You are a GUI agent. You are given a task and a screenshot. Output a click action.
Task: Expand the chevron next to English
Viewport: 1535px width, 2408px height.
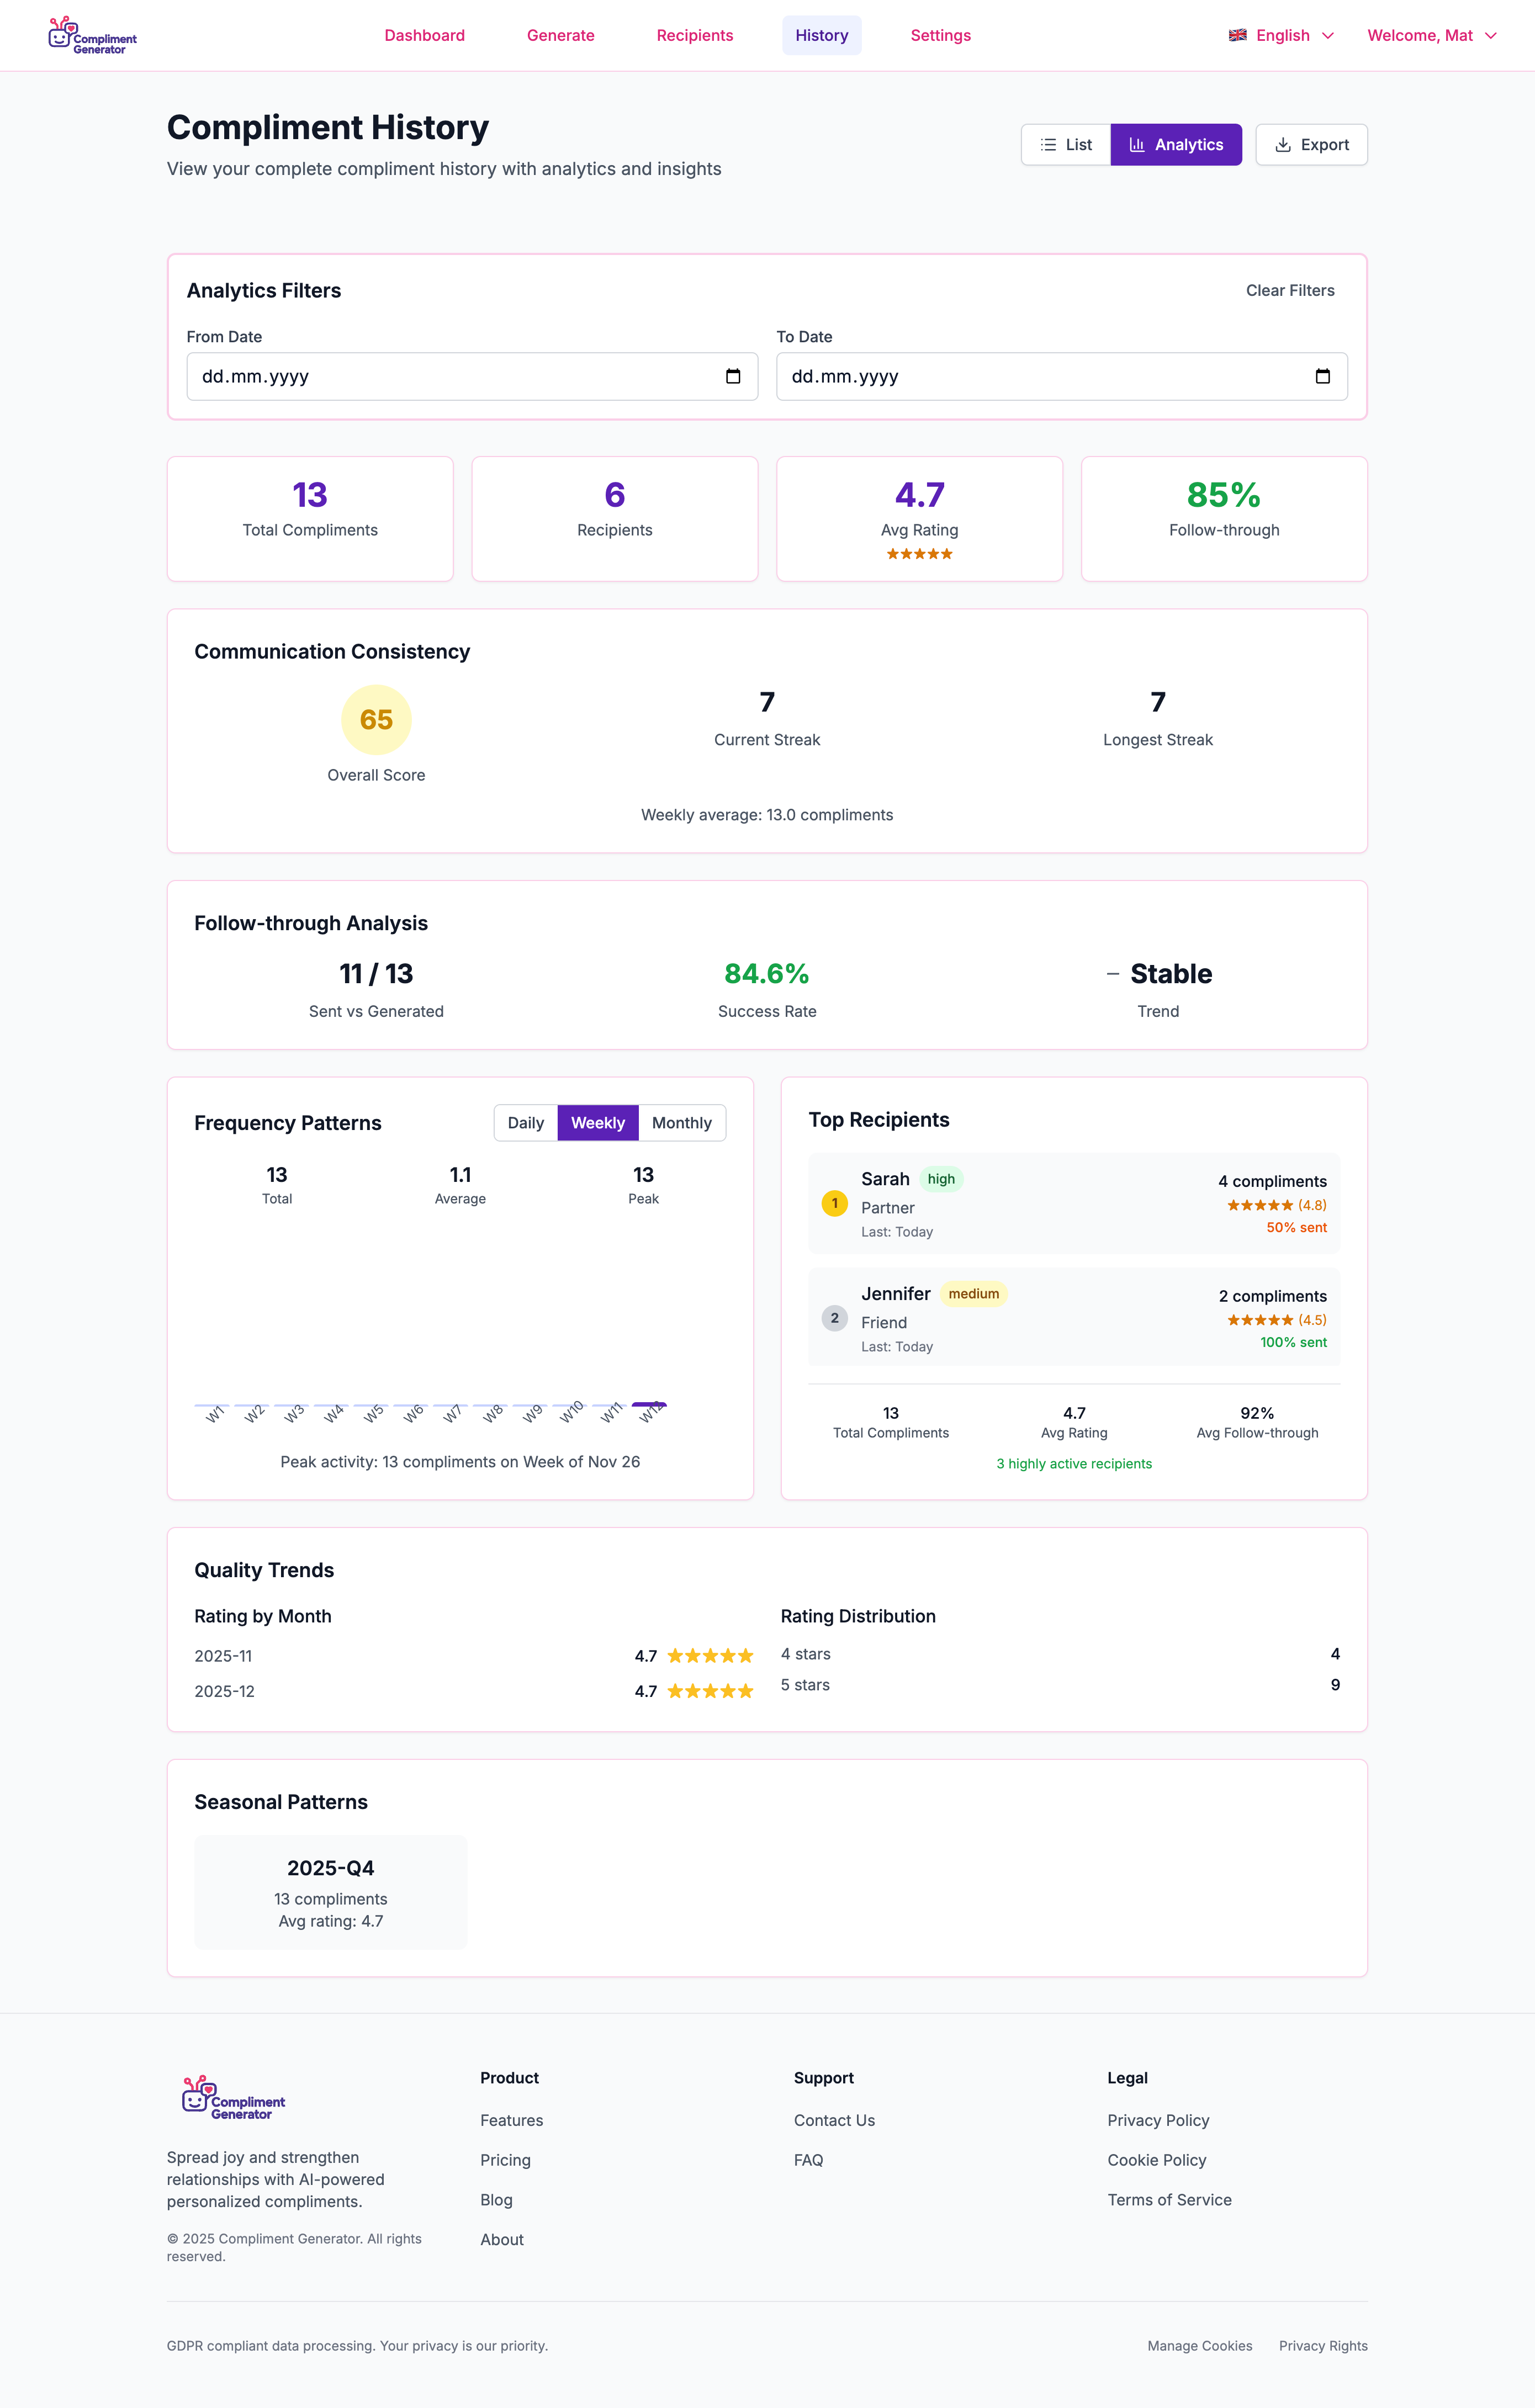click(1329, 35)
